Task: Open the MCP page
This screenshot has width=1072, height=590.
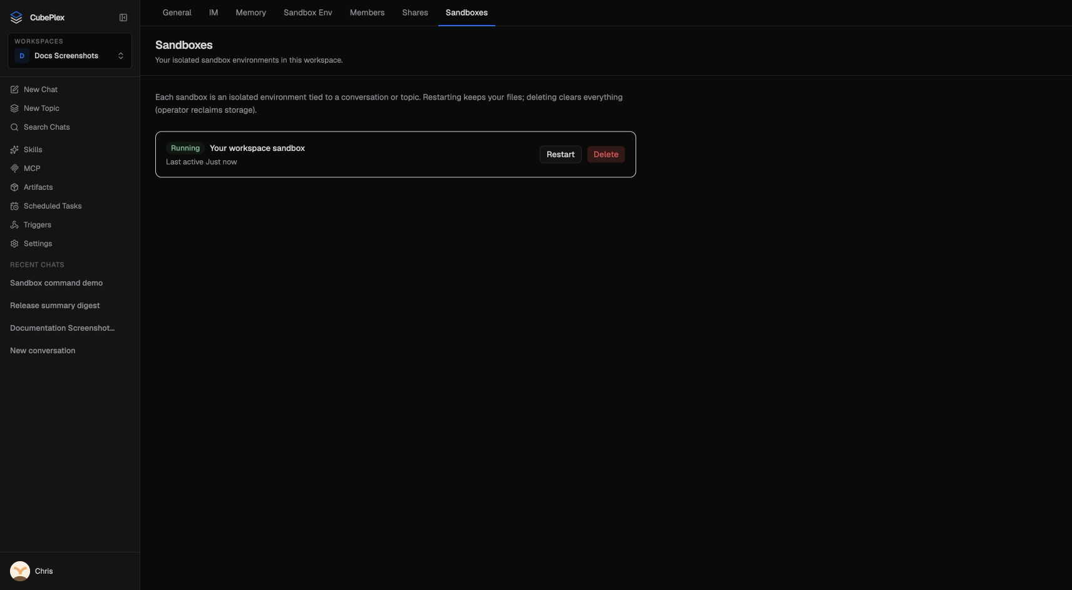Action: point(70,168)
